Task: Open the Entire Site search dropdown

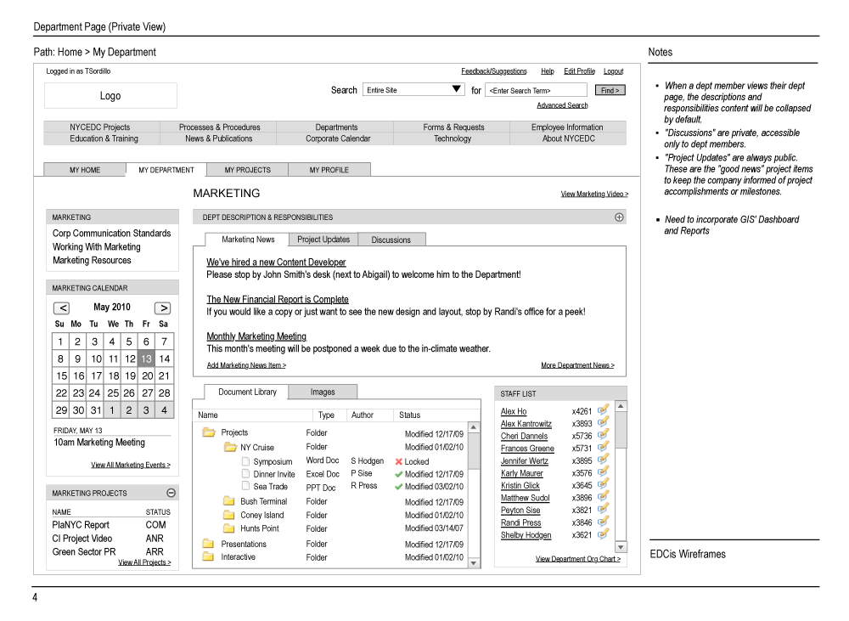Action: click(x=458, y=89)
